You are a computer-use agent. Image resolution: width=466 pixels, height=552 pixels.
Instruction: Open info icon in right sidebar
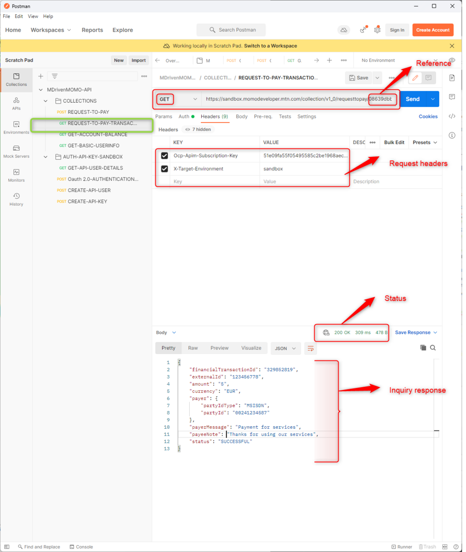click(452, 135)
